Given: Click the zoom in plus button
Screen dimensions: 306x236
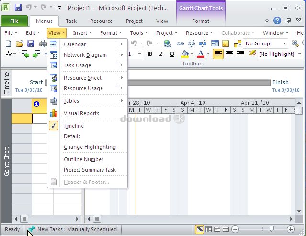Looking at the screenshot, I should pos(291,229).
